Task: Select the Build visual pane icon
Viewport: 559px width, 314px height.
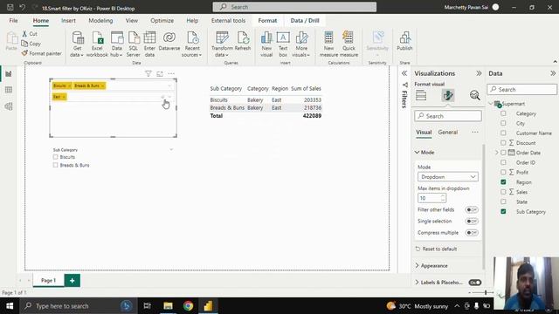Action: tap(421, 95)
